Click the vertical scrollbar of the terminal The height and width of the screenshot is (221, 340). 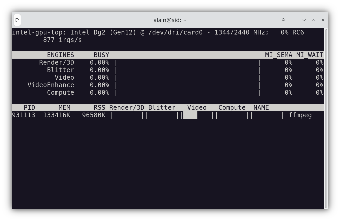point(326,119)
